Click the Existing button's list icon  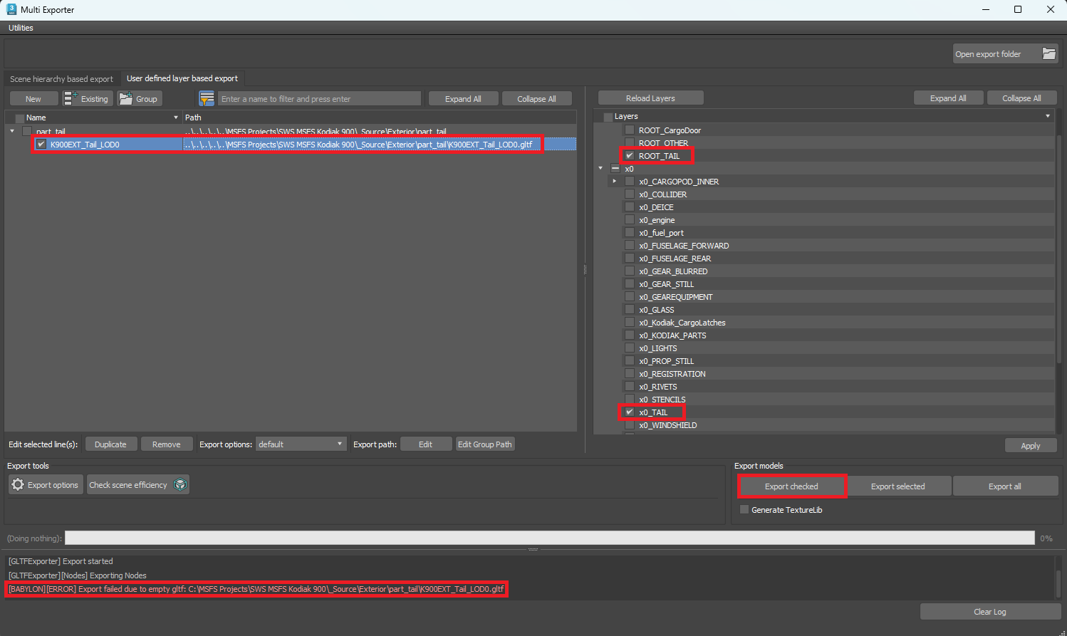pos(71,98)
